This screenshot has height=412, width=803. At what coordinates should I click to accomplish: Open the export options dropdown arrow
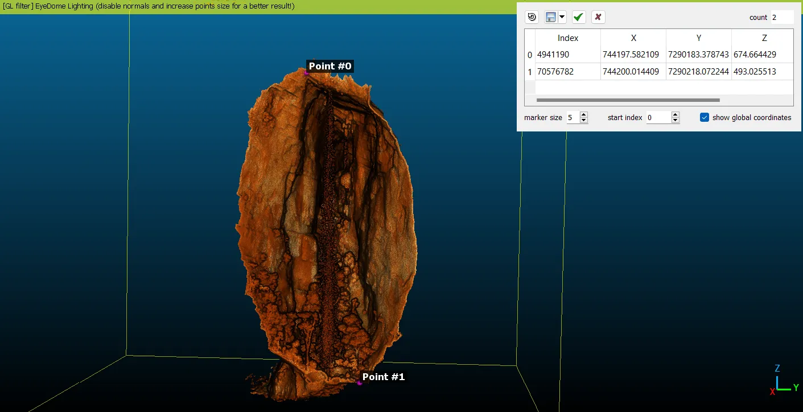pyautogui.click(x=562, y=17)
